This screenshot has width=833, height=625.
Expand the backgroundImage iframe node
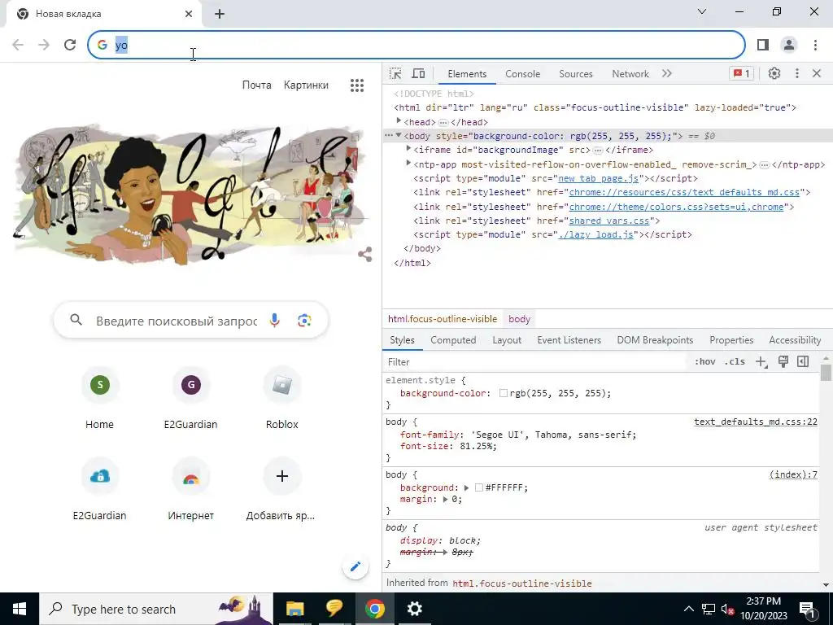coord(408,150)
